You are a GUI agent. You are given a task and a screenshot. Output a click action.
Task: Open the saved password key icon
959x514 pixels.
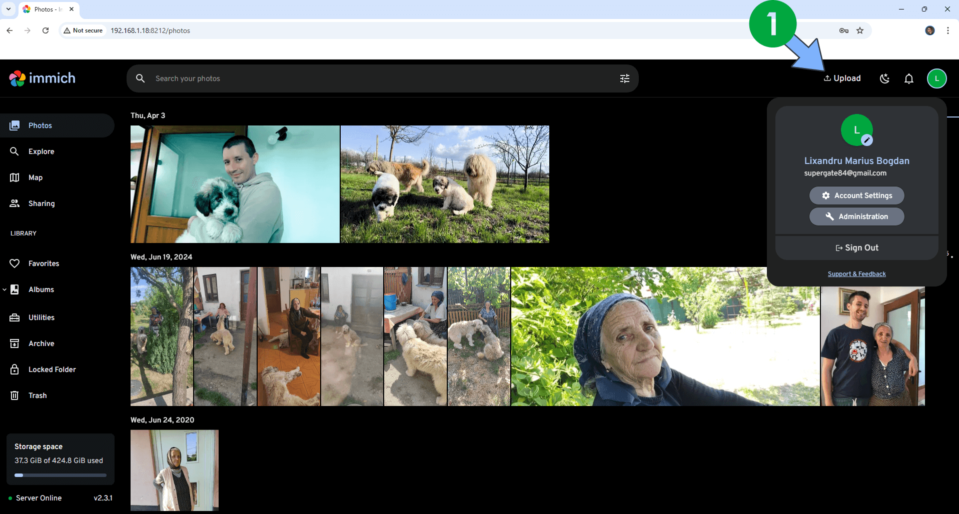[843, 30]
